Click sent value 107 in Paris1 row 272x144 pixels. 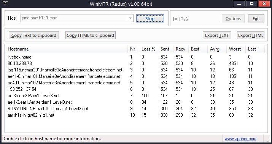click(164, 96)
